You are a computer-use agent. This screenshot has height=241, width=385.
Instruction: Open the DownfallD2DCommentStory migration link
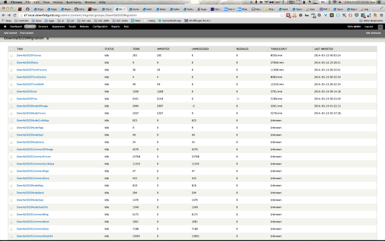pos(33,178)
